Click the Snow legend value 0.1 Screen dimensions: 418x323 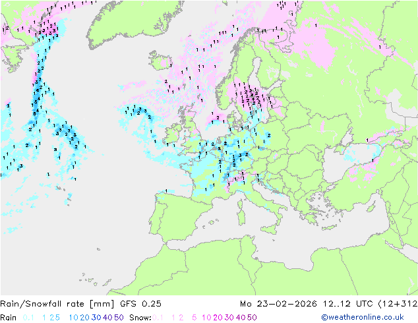(x=158, y=318)
